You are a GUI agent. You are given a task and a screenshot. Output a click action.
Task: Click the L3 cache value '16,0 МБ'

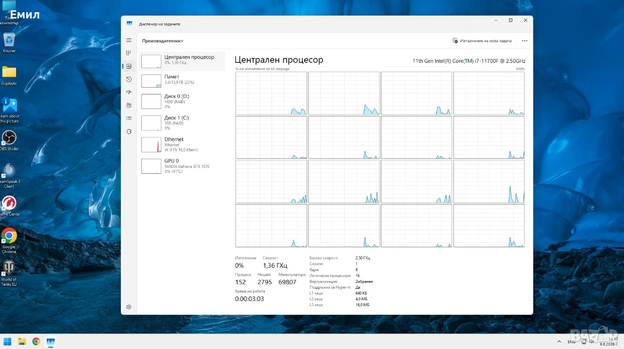tap(362, 305)
